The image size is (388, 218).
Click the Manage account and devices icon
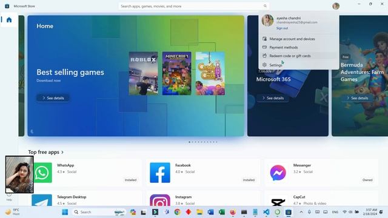coord(264,39)
